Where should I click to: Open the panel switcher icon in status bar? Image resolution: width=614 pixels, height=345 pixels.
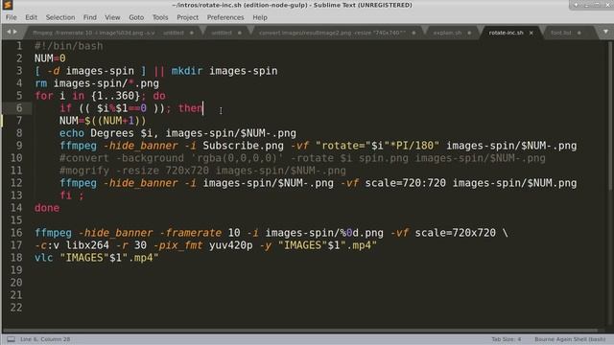pyautogui.click(x=11, y=339)
